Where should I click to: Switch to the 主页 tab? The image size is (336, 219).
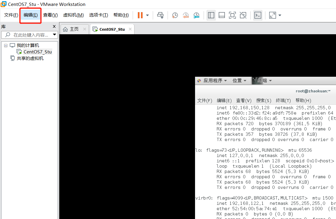click(74, 29)
